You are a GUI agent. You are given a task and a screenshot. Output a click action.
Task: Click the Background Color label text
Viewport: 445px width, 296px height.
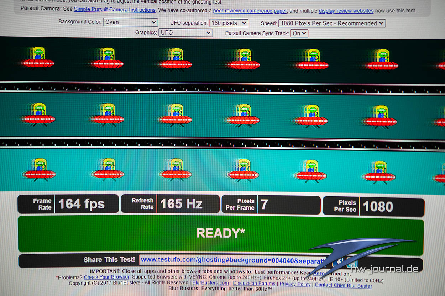click(80, 22)
